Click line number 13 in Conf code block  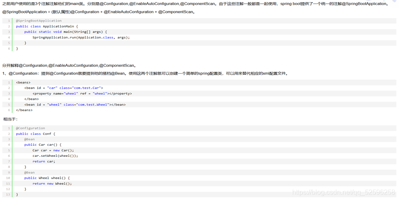coord(8,195)
